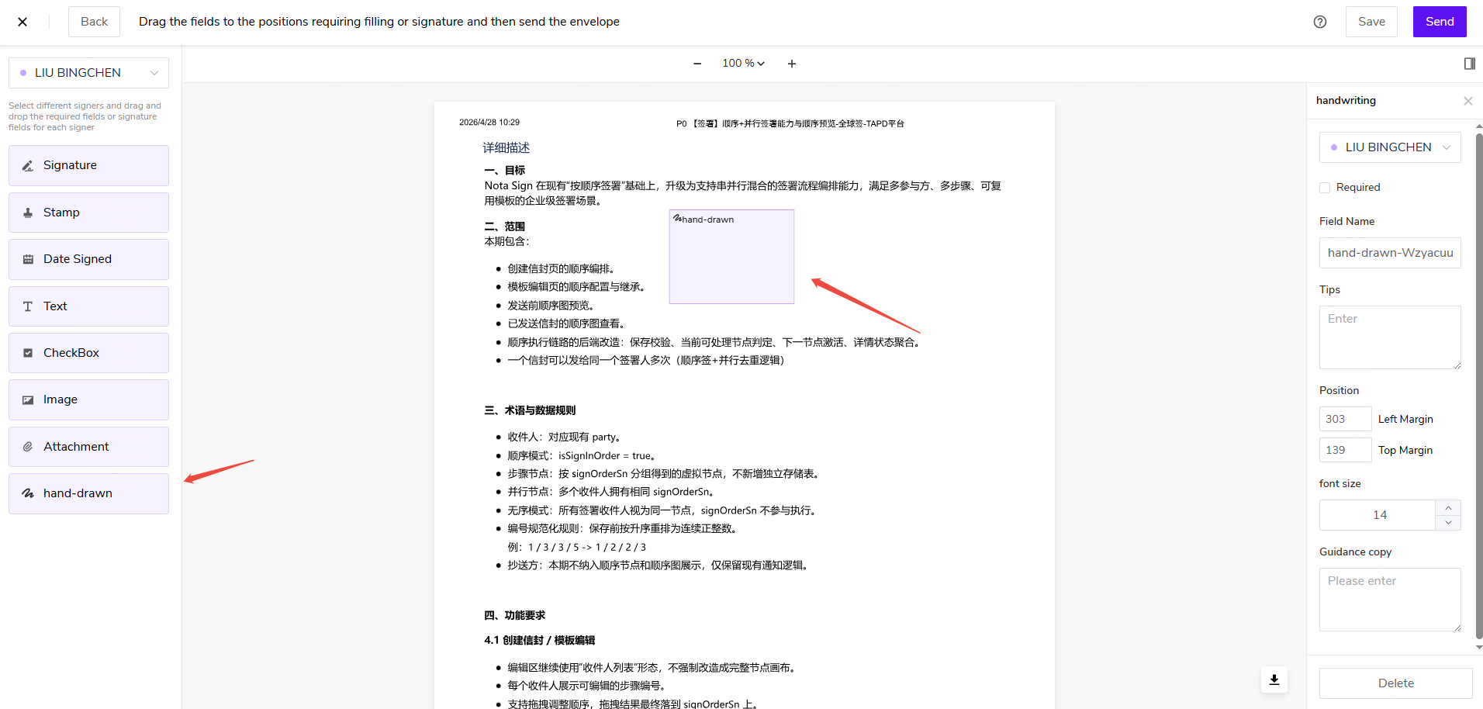Select the Image field
This screenshot has width=1483, height=709.
[88, 399]
